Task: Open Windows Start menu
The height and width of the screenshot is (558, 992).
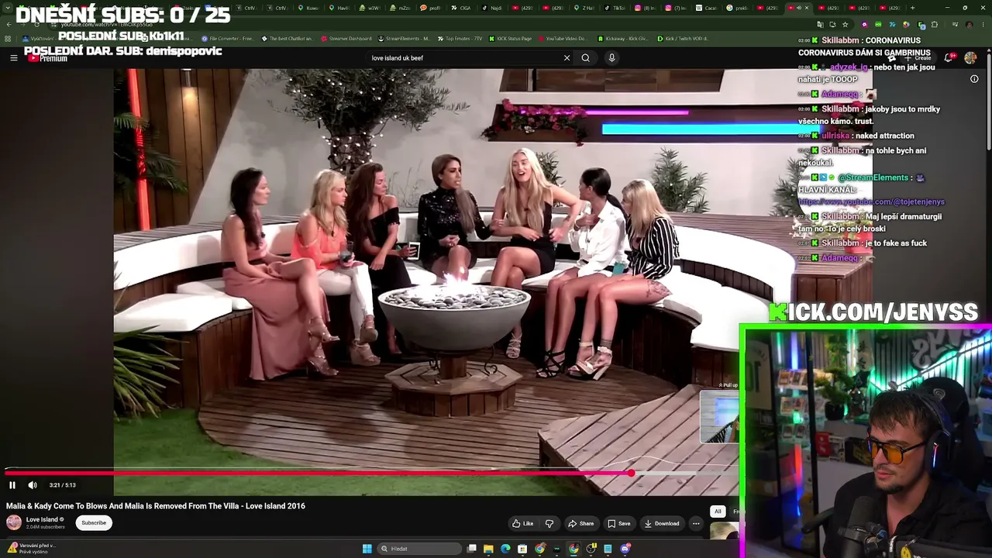Action: point(367,549)
